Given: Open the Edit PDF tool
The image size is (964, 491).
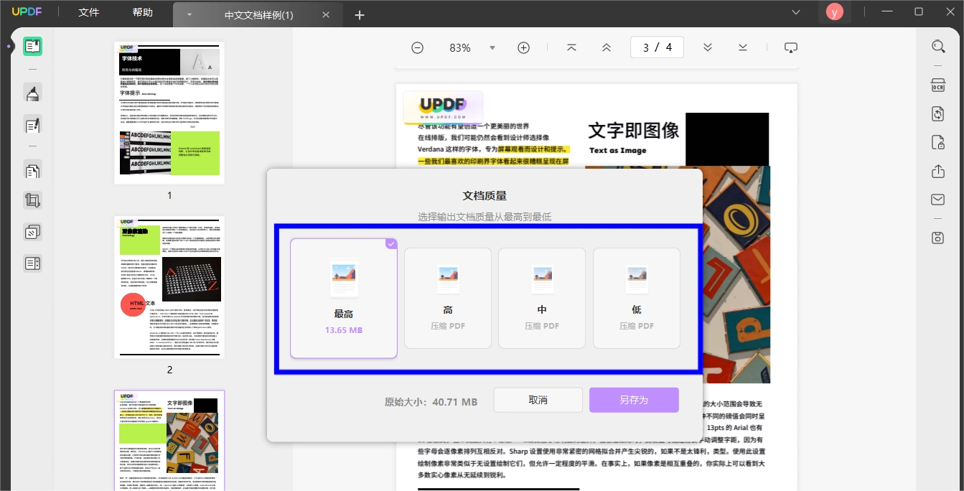Looking at the screenshot, I should coord(32,124).
